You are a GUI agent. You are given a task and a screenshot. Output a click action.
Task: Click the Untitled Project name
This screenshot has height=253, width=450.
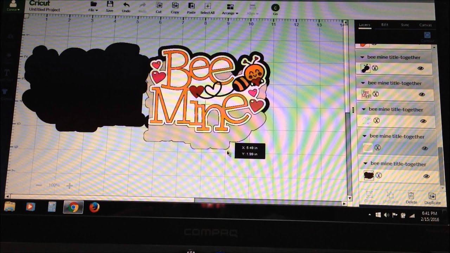(x=44, y=9)
